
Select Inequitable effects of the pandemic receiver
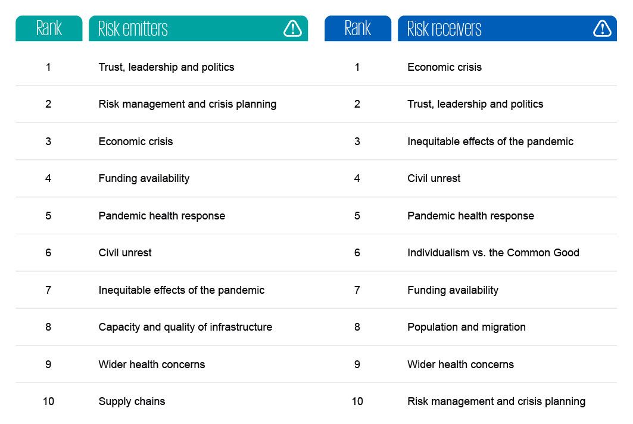click(x=490, y=142)
